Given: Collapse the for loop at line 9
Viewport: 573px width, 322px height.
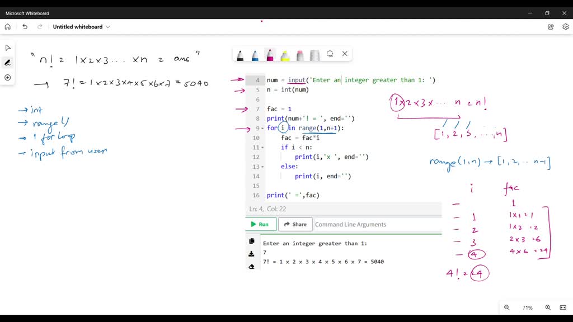Looking at the screenshot, I should [262, 129].
